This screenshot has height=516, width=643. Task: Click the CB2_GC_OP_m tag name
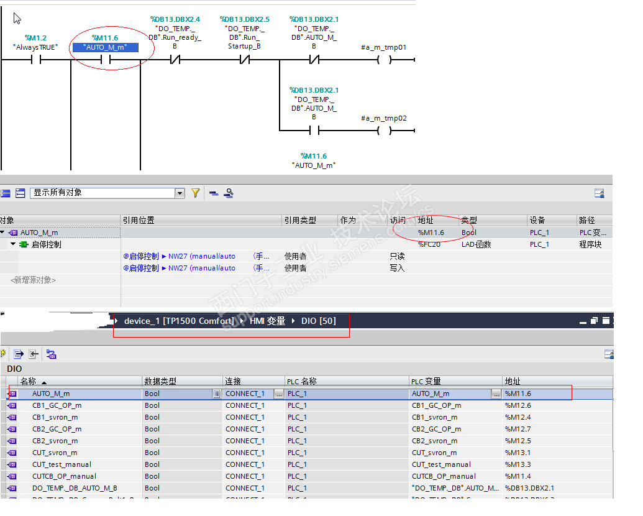(x=57, y=430)
